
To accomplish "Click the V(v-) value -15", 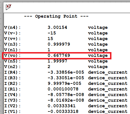I will [x=52, y=33].
